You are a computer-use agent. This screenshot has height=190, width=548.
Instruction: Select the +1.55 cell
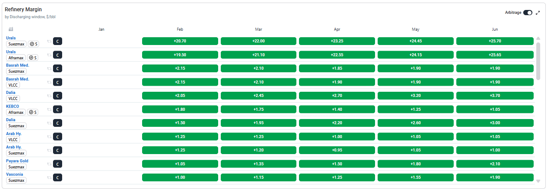tap(415, 177)
